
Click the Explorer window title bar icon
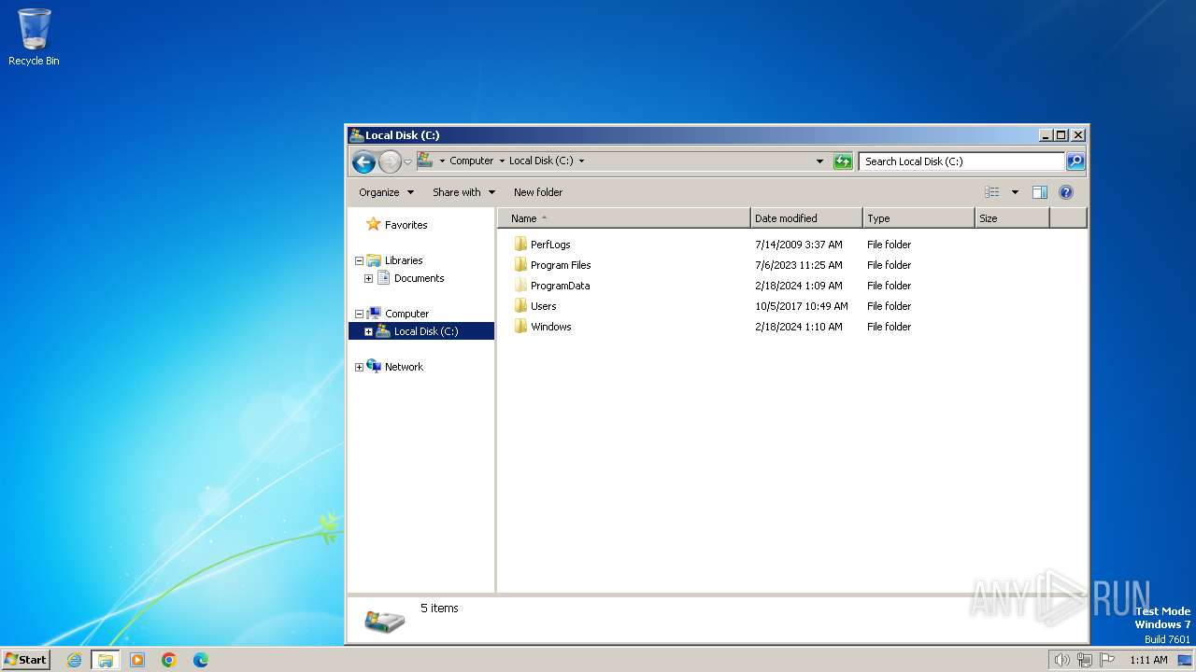pyautogui.click(x=357, y=135)
